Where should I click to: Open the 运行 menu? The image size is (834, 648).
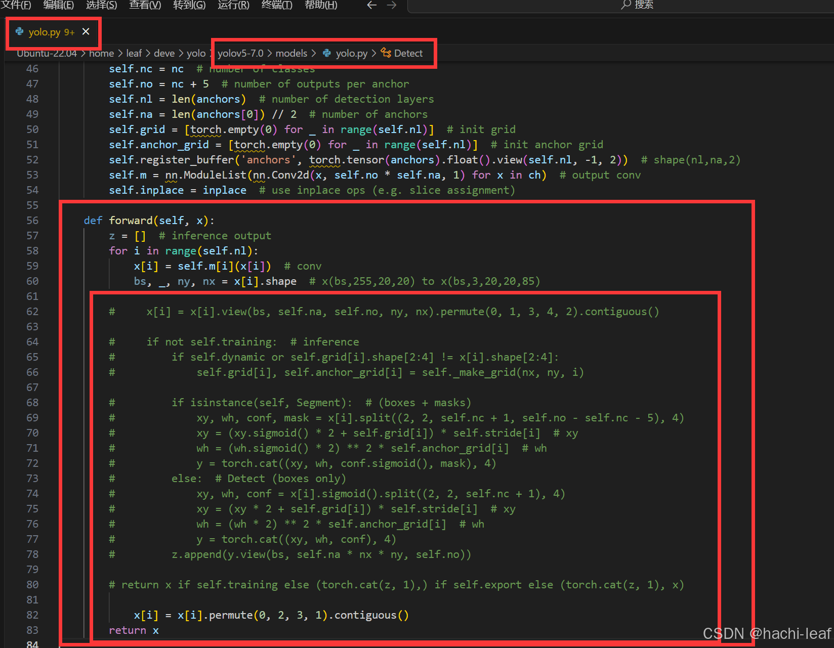[x=233, y=6]
